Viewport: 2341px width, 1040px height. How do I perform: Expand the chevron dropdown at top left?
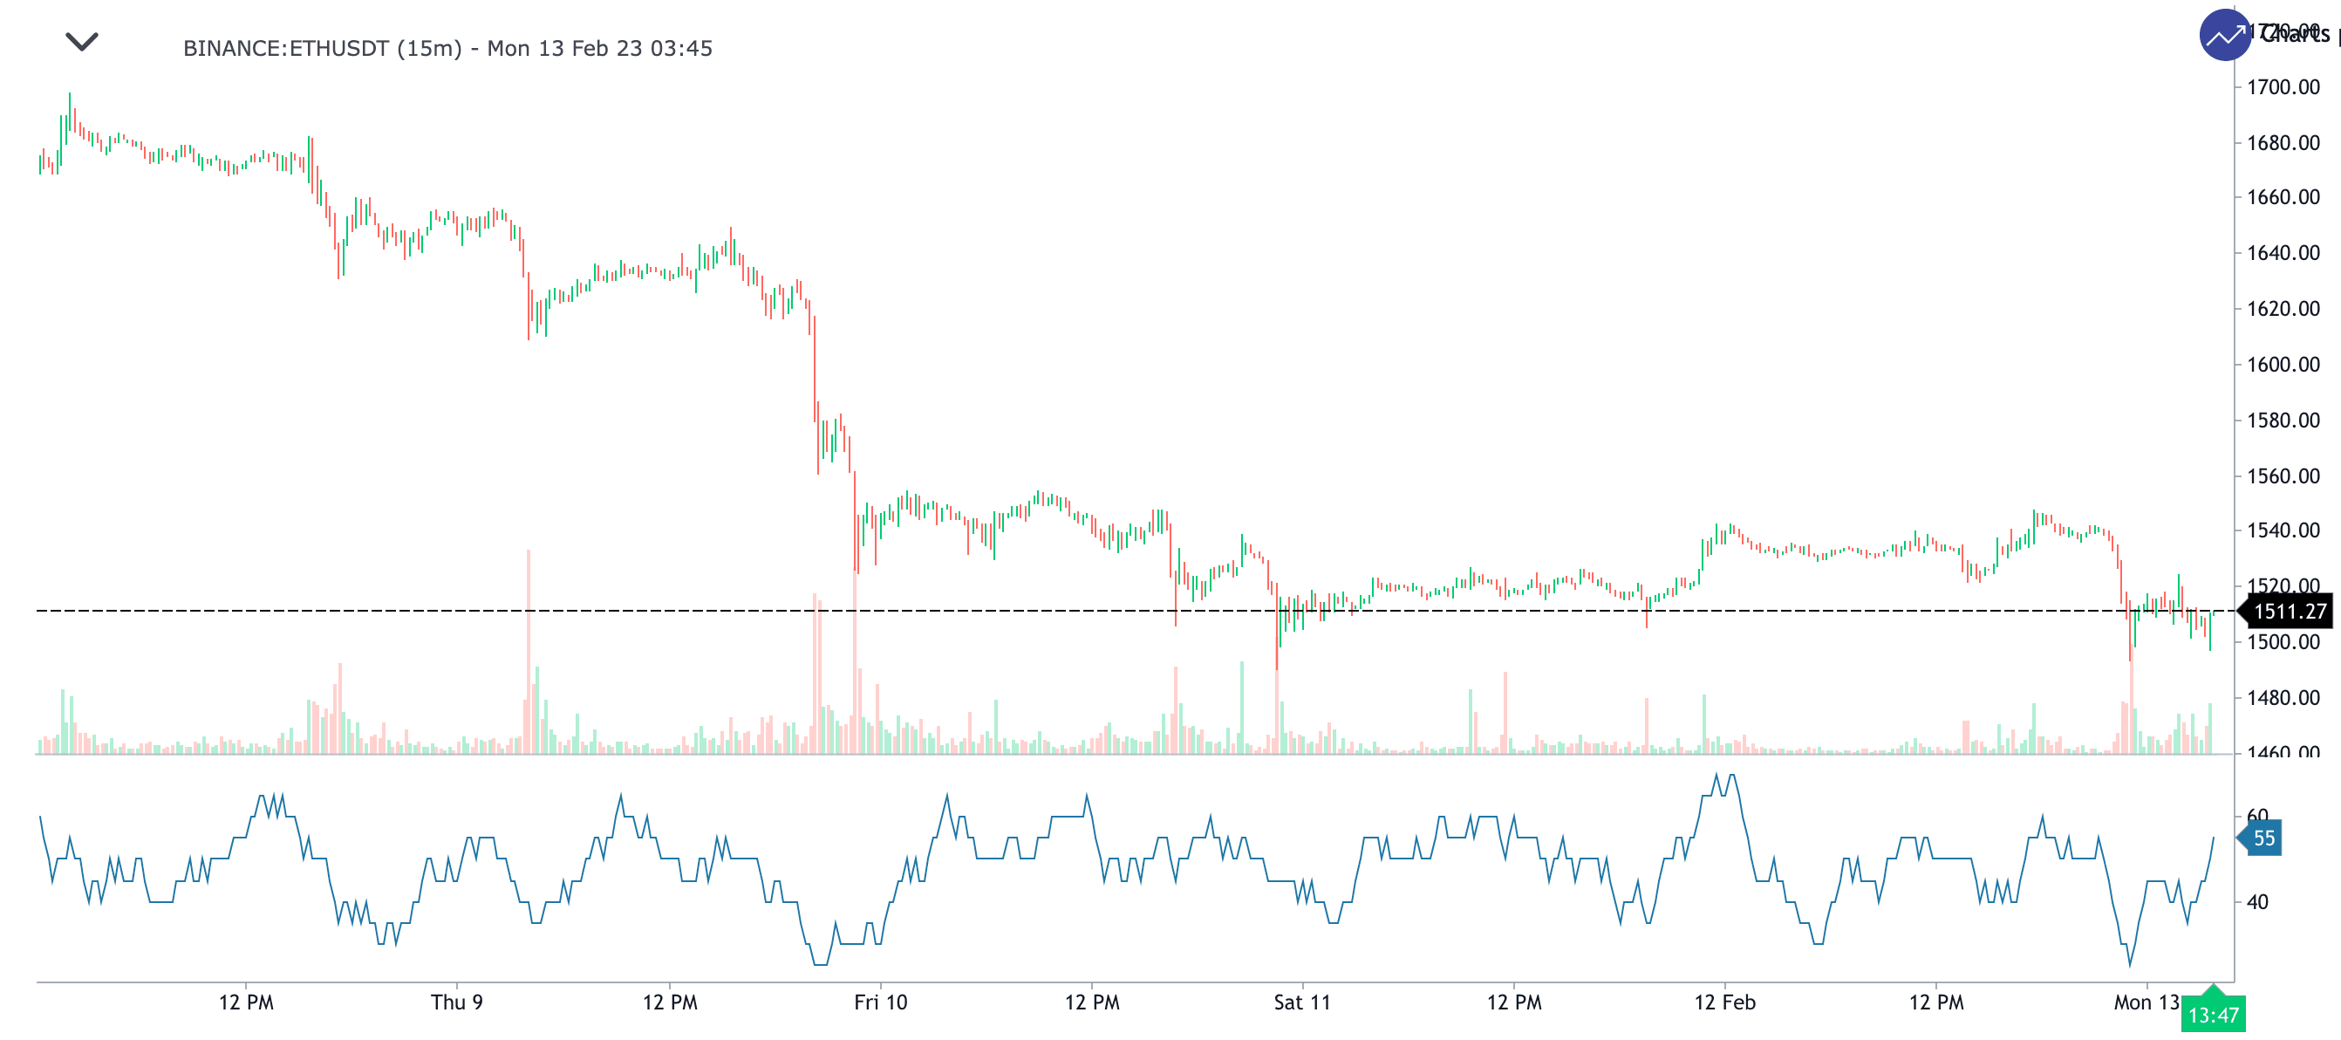[x=82, y=42]
